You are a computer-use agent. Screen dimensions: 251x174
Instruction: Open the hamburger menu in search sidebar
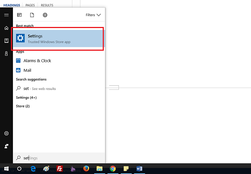[6, 15]
